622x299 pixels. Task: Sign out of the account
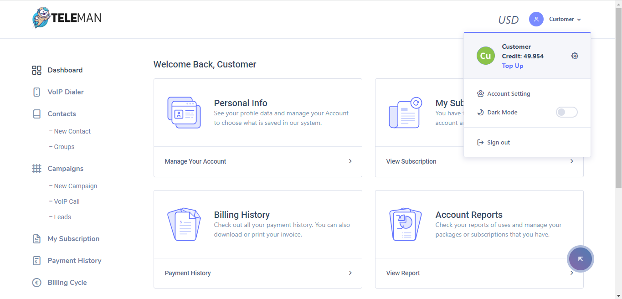[498, 142]
